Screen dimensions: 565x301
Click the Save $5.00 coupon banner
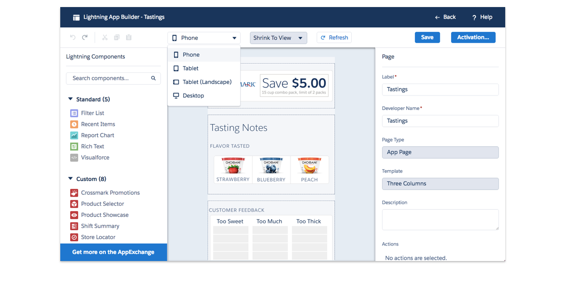click(294, 86)
